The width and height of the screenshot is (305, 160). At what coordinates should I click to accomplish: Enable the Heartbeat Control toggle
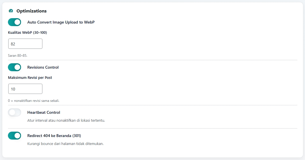pos(15,112)
